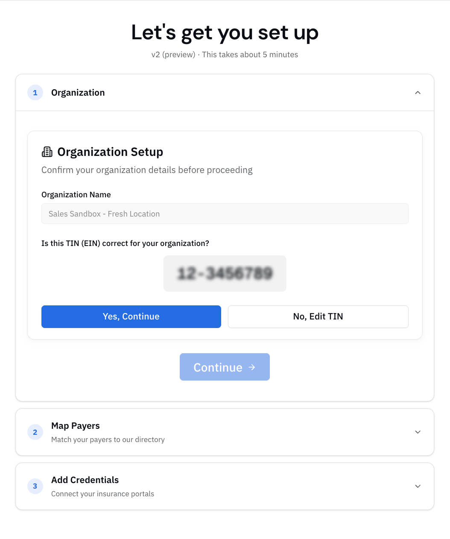Open the Map Payers step title

tap(76, 426)
